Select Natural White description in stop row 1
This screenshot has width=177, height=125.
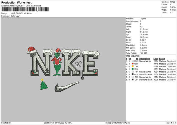pyautogui.click(x=145, y=61)
